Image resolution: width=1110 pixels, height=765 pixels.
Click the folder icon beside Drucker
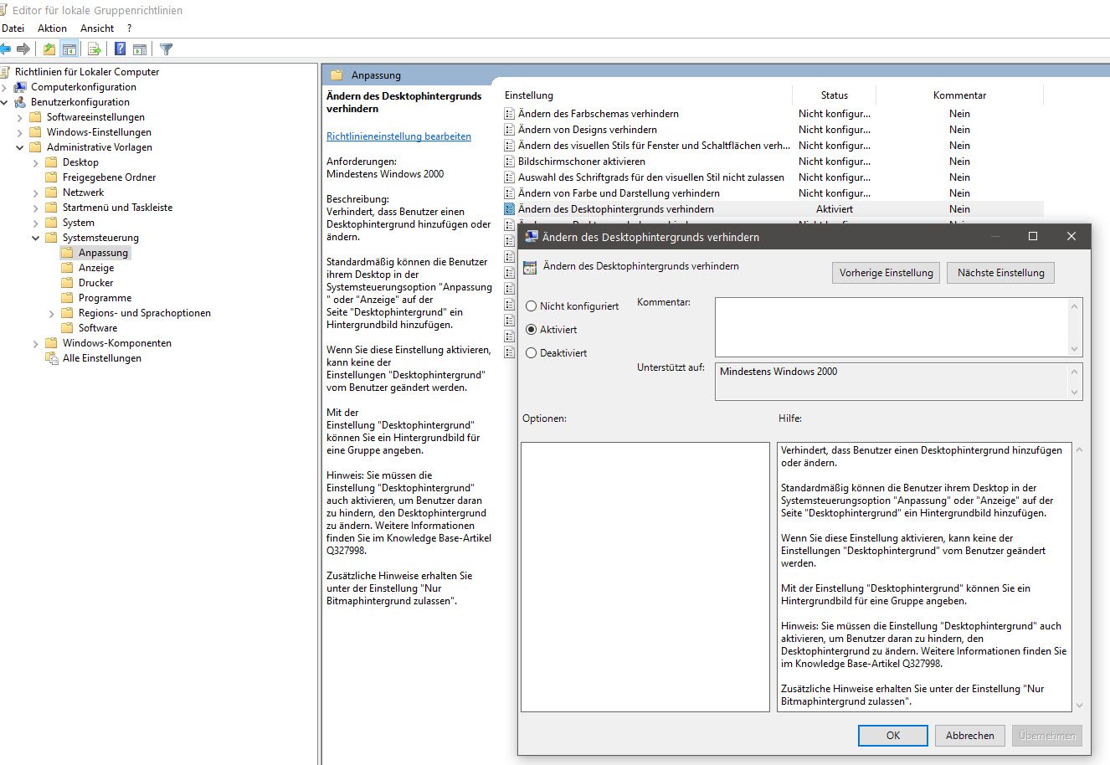click(x=68, y=283)
